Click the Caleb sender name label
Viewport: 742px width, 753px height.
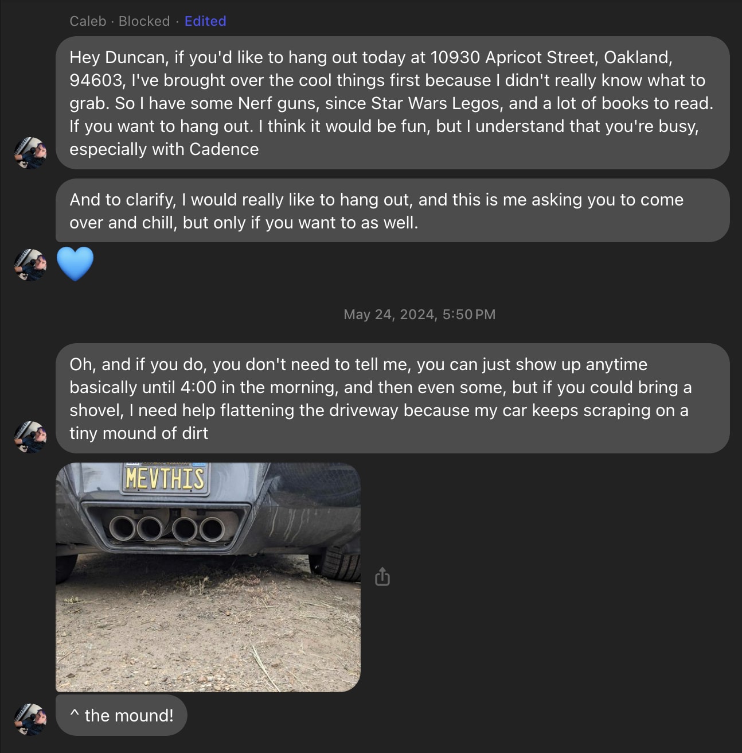[88, 21]
